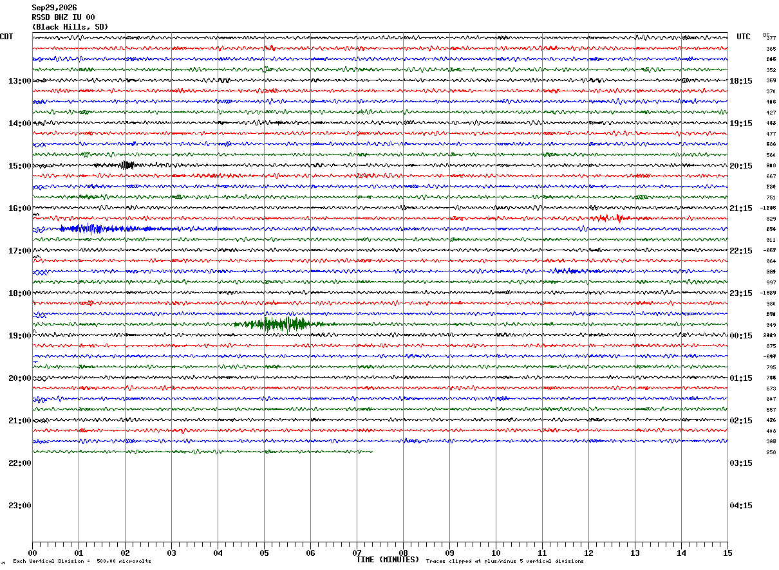Viewport: 779px width, 570px height.
Task: Click the end of the last green trace
Action: pos(371,452)
